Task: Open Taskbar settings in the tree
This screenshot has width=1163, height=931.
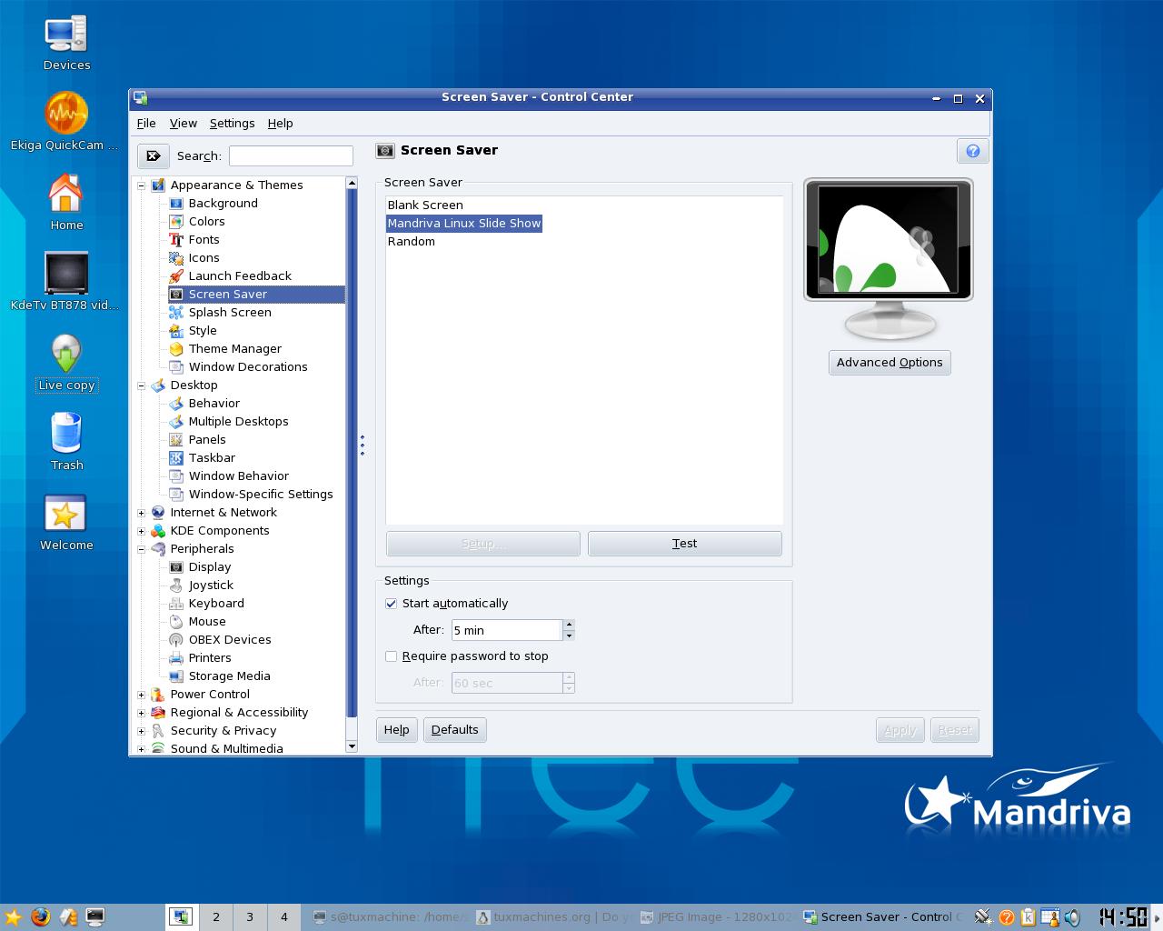Action: (x=212, y=457)
